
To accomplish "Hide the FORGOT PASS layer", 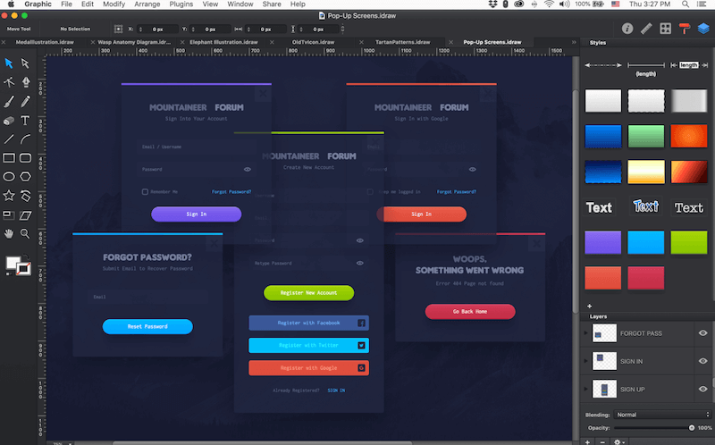I will [702, 333].
